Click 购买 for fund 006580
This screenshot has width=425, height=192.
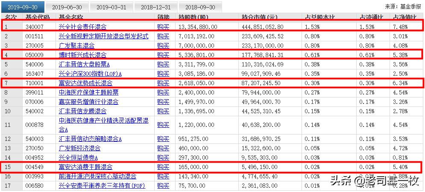pos(164,186)
